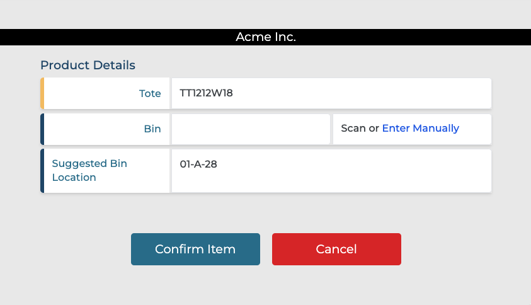Click the orange accent bar beside Tote
Image resolution: width=531 pixels, height=305 pixels.
pyautogui.click(x=42, y=93)
